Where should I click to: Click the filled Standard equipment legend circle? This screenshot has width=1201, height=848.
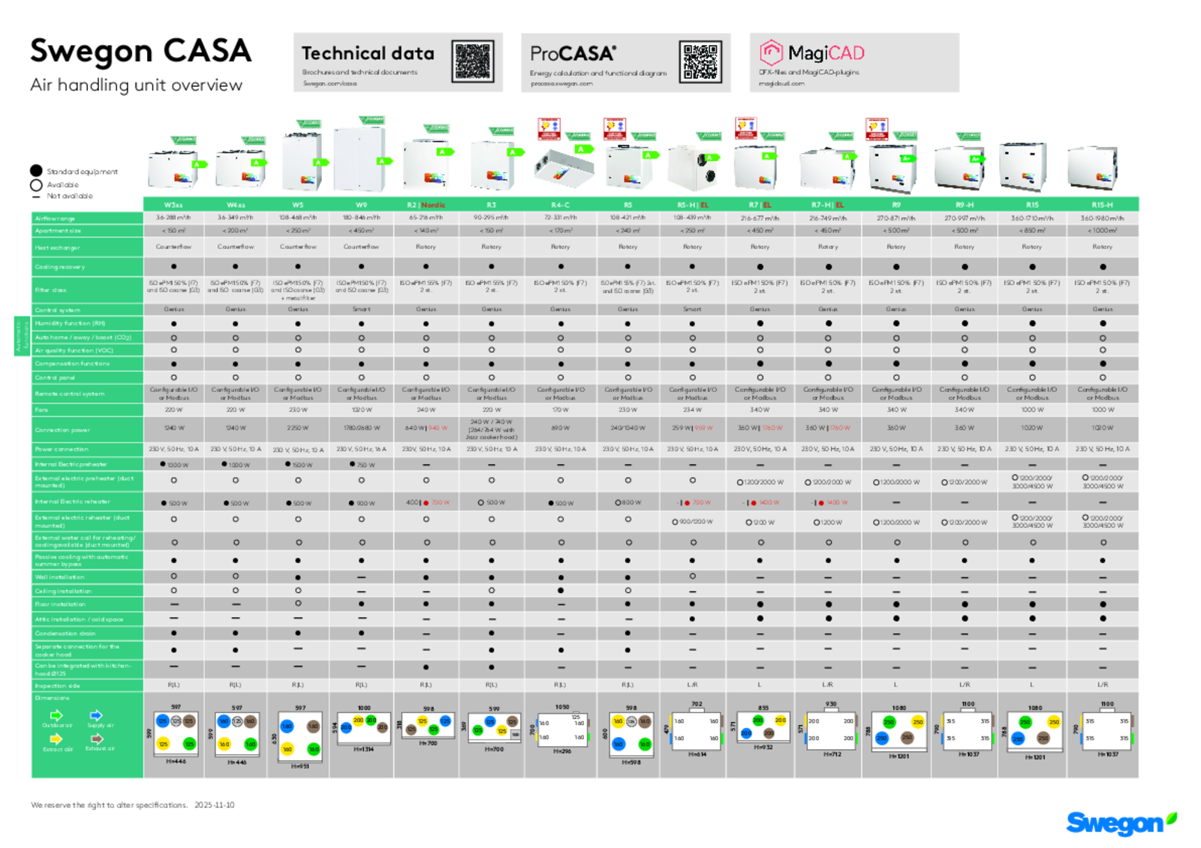(x=36, y=171)
